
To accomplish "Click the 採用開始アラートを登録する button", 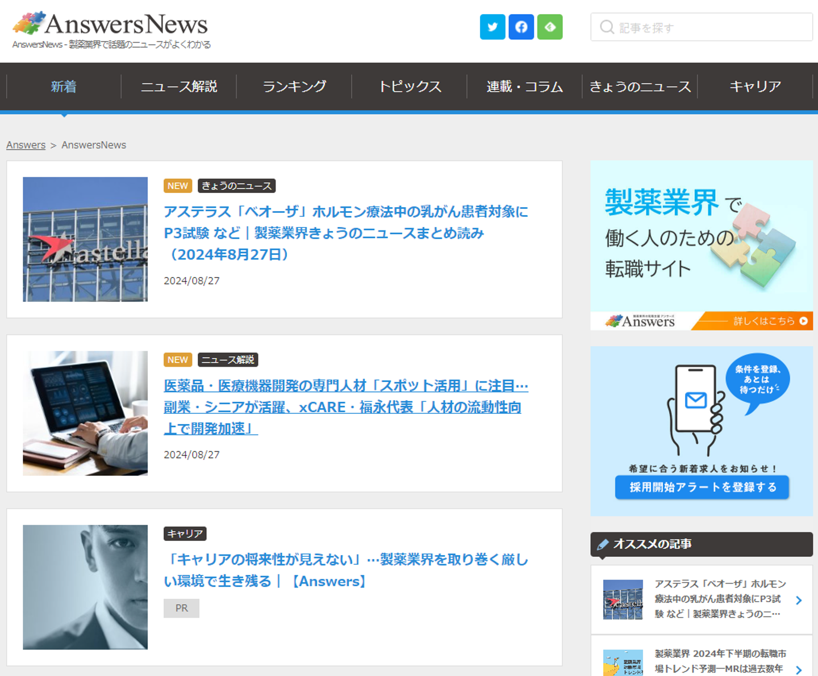I will click(702, 487).
